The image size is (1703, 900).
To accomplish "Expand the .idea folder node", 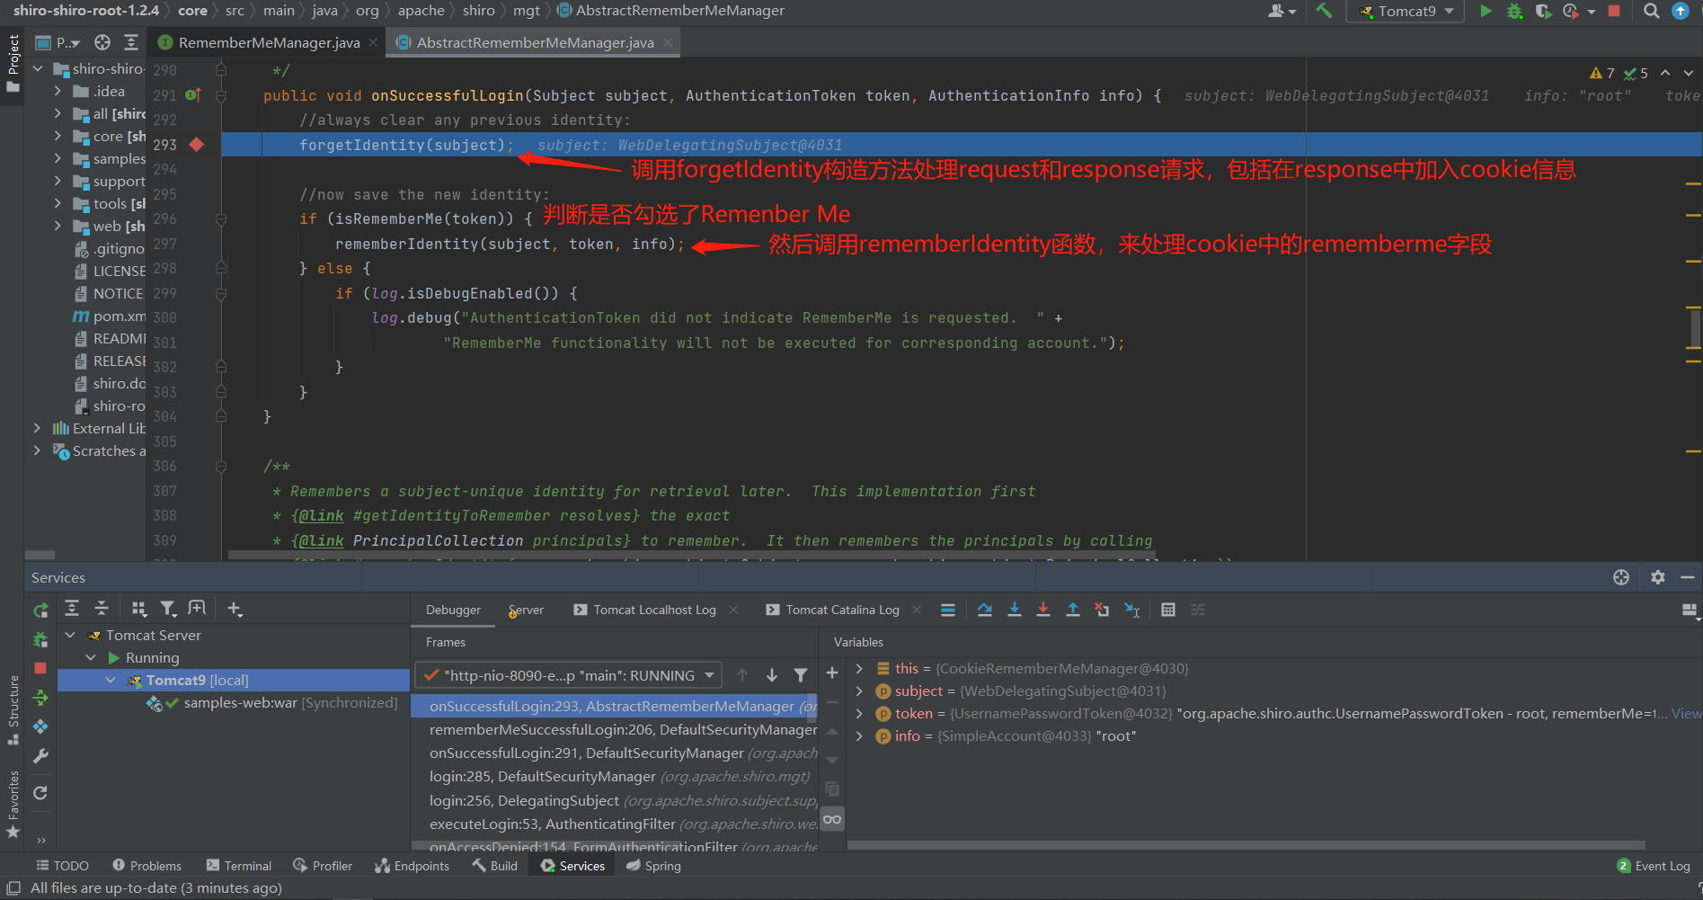I will pos(58,91).
